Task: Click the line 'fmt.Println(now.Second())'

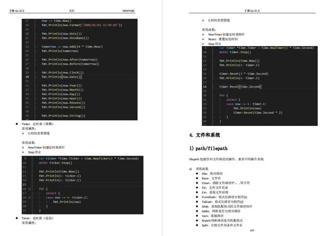Action: 64,107
